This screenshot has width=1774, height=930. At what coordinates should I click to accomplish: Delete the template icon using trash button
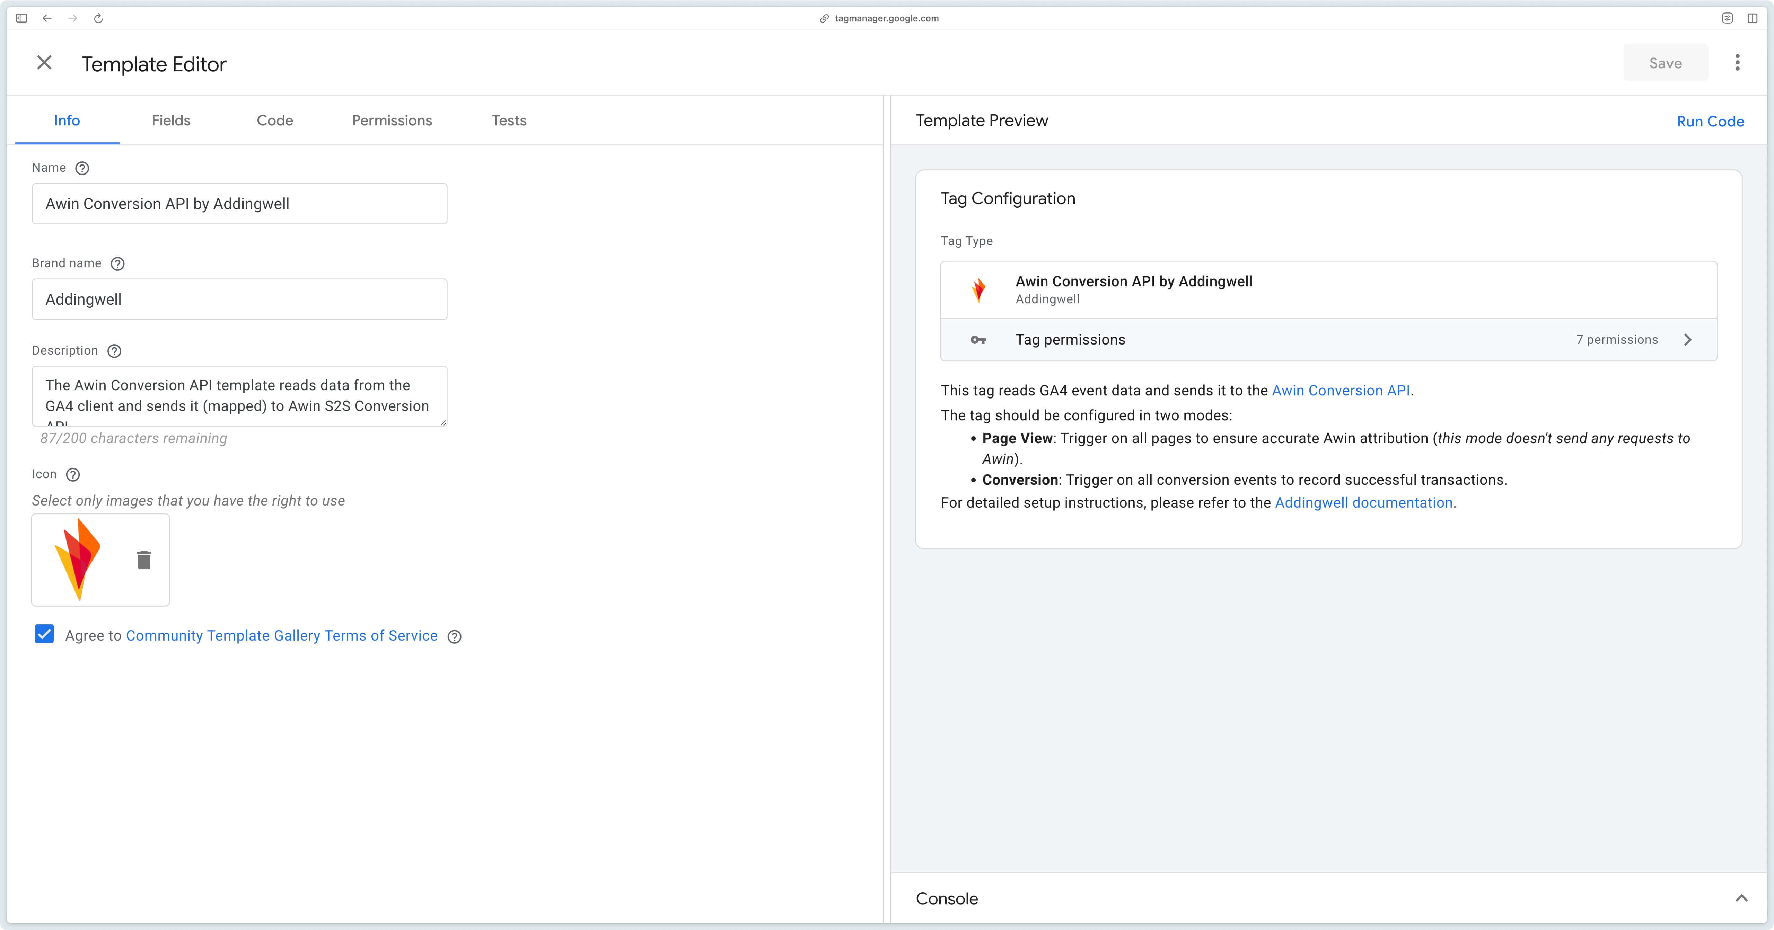144,560
